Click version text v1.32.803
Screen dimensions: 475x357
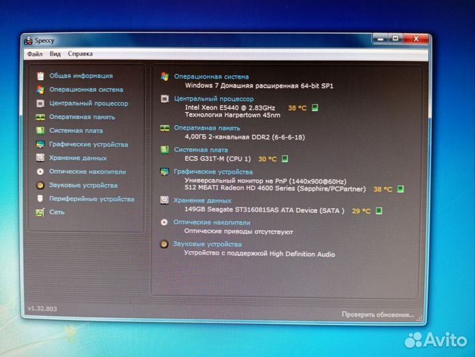(x=42, y=309)
